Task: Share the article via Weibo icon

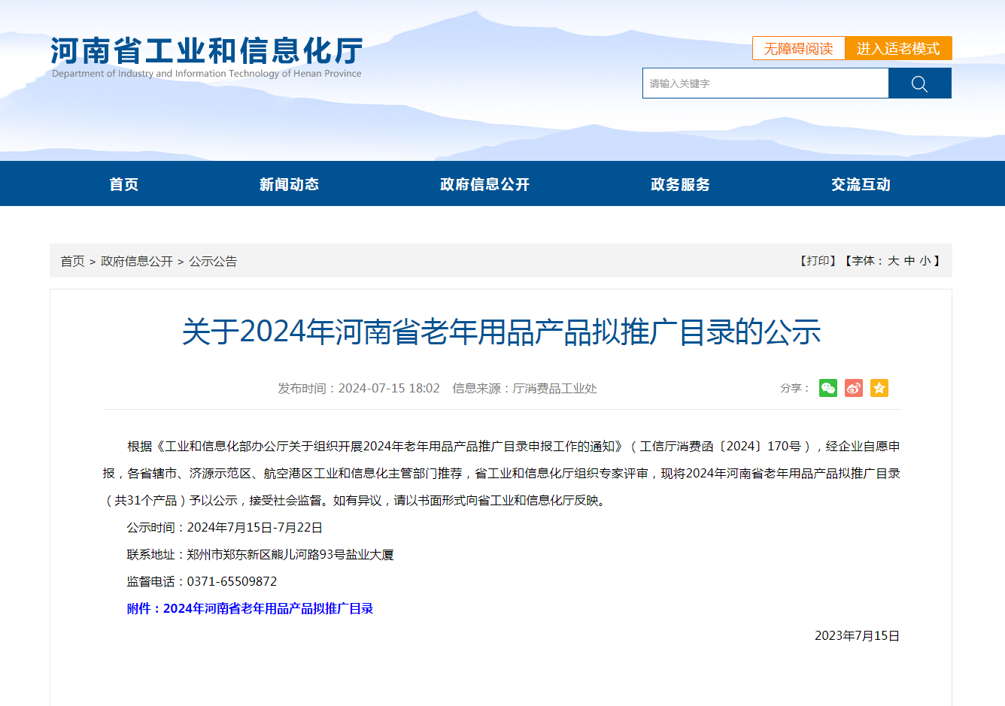Action: (x=853, y=388)
